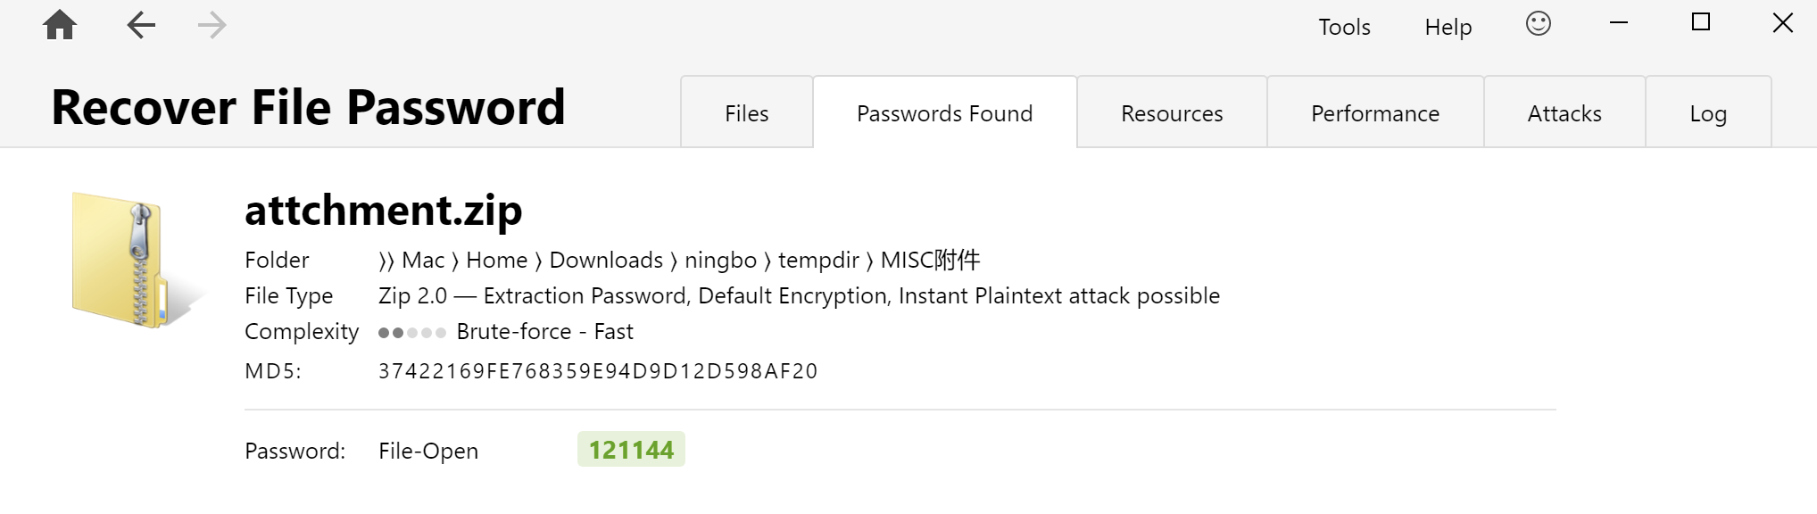Switch to the Attacks tab
The width and height of the screenshot is (1817, 514).
tap(1564, 112)
